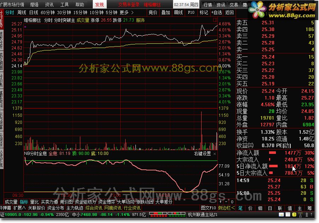Select the 大单动向 tab

click(126, 202)
